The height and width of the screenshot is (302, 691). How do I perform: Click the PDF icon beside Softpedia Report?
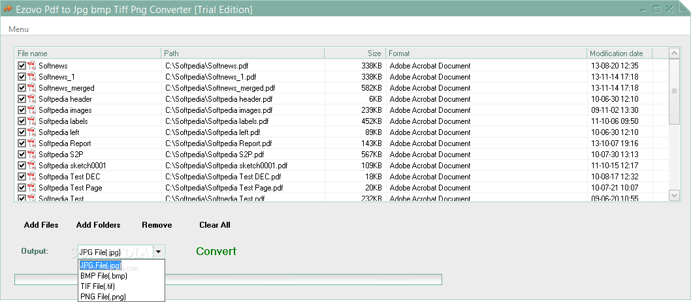coord(32,143)
